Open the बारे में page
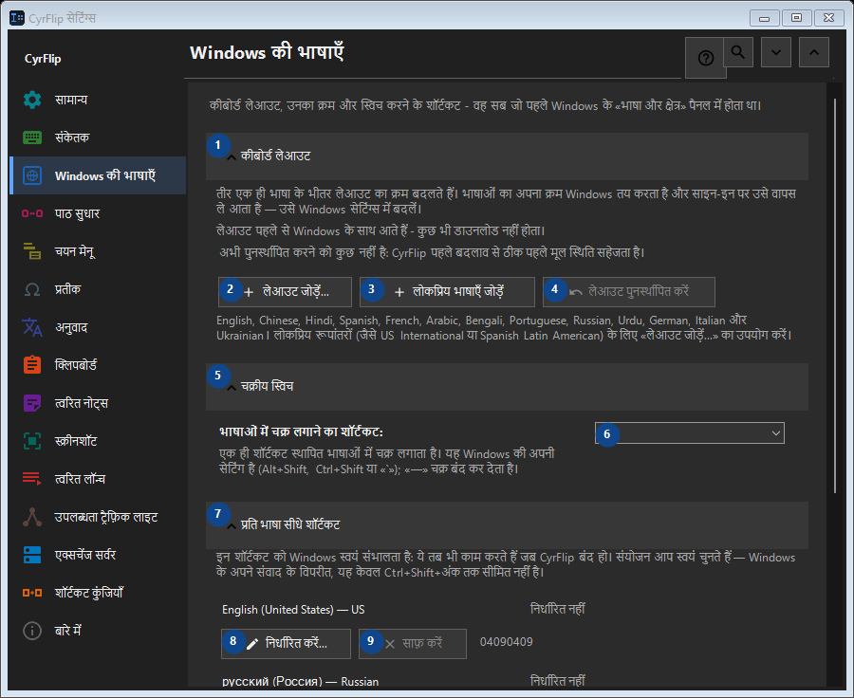The image size is (854, 698). click(x=98, y=631)
